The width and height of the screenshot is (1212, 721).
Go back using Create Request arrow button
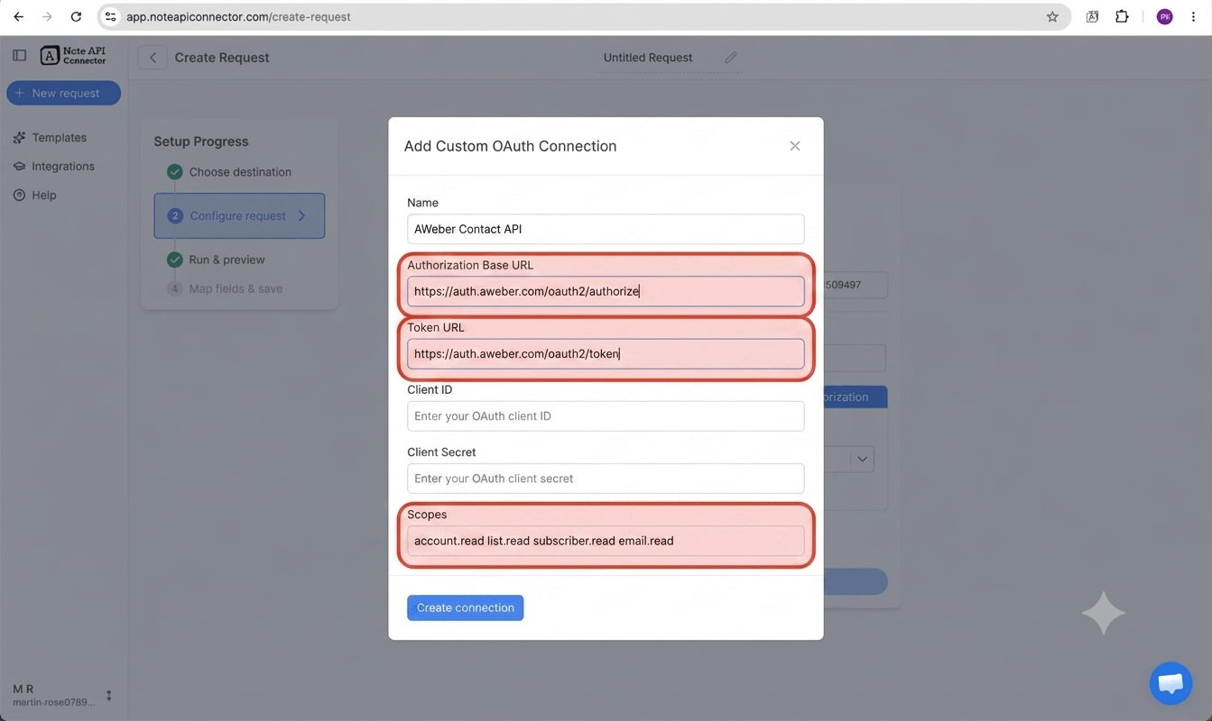[153, 58]
